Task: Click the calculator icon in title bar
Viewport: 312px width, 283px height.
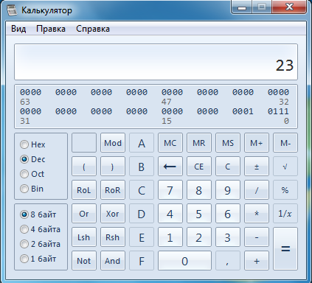Action: (x=12, y=10)
